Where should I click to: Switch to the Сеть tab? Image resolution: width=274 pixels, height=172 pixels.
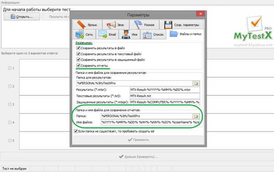point(84,34)
